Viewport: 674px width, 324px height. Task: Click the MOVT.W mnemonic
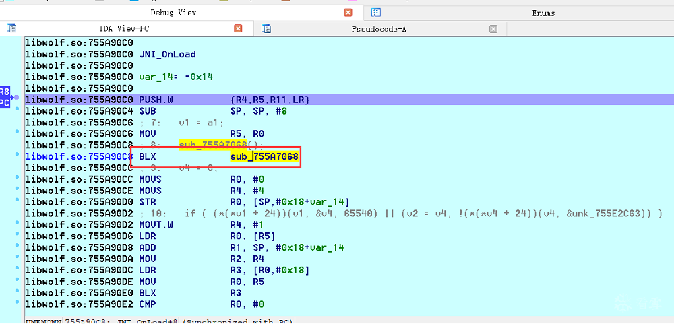click(x=156, y=225)
